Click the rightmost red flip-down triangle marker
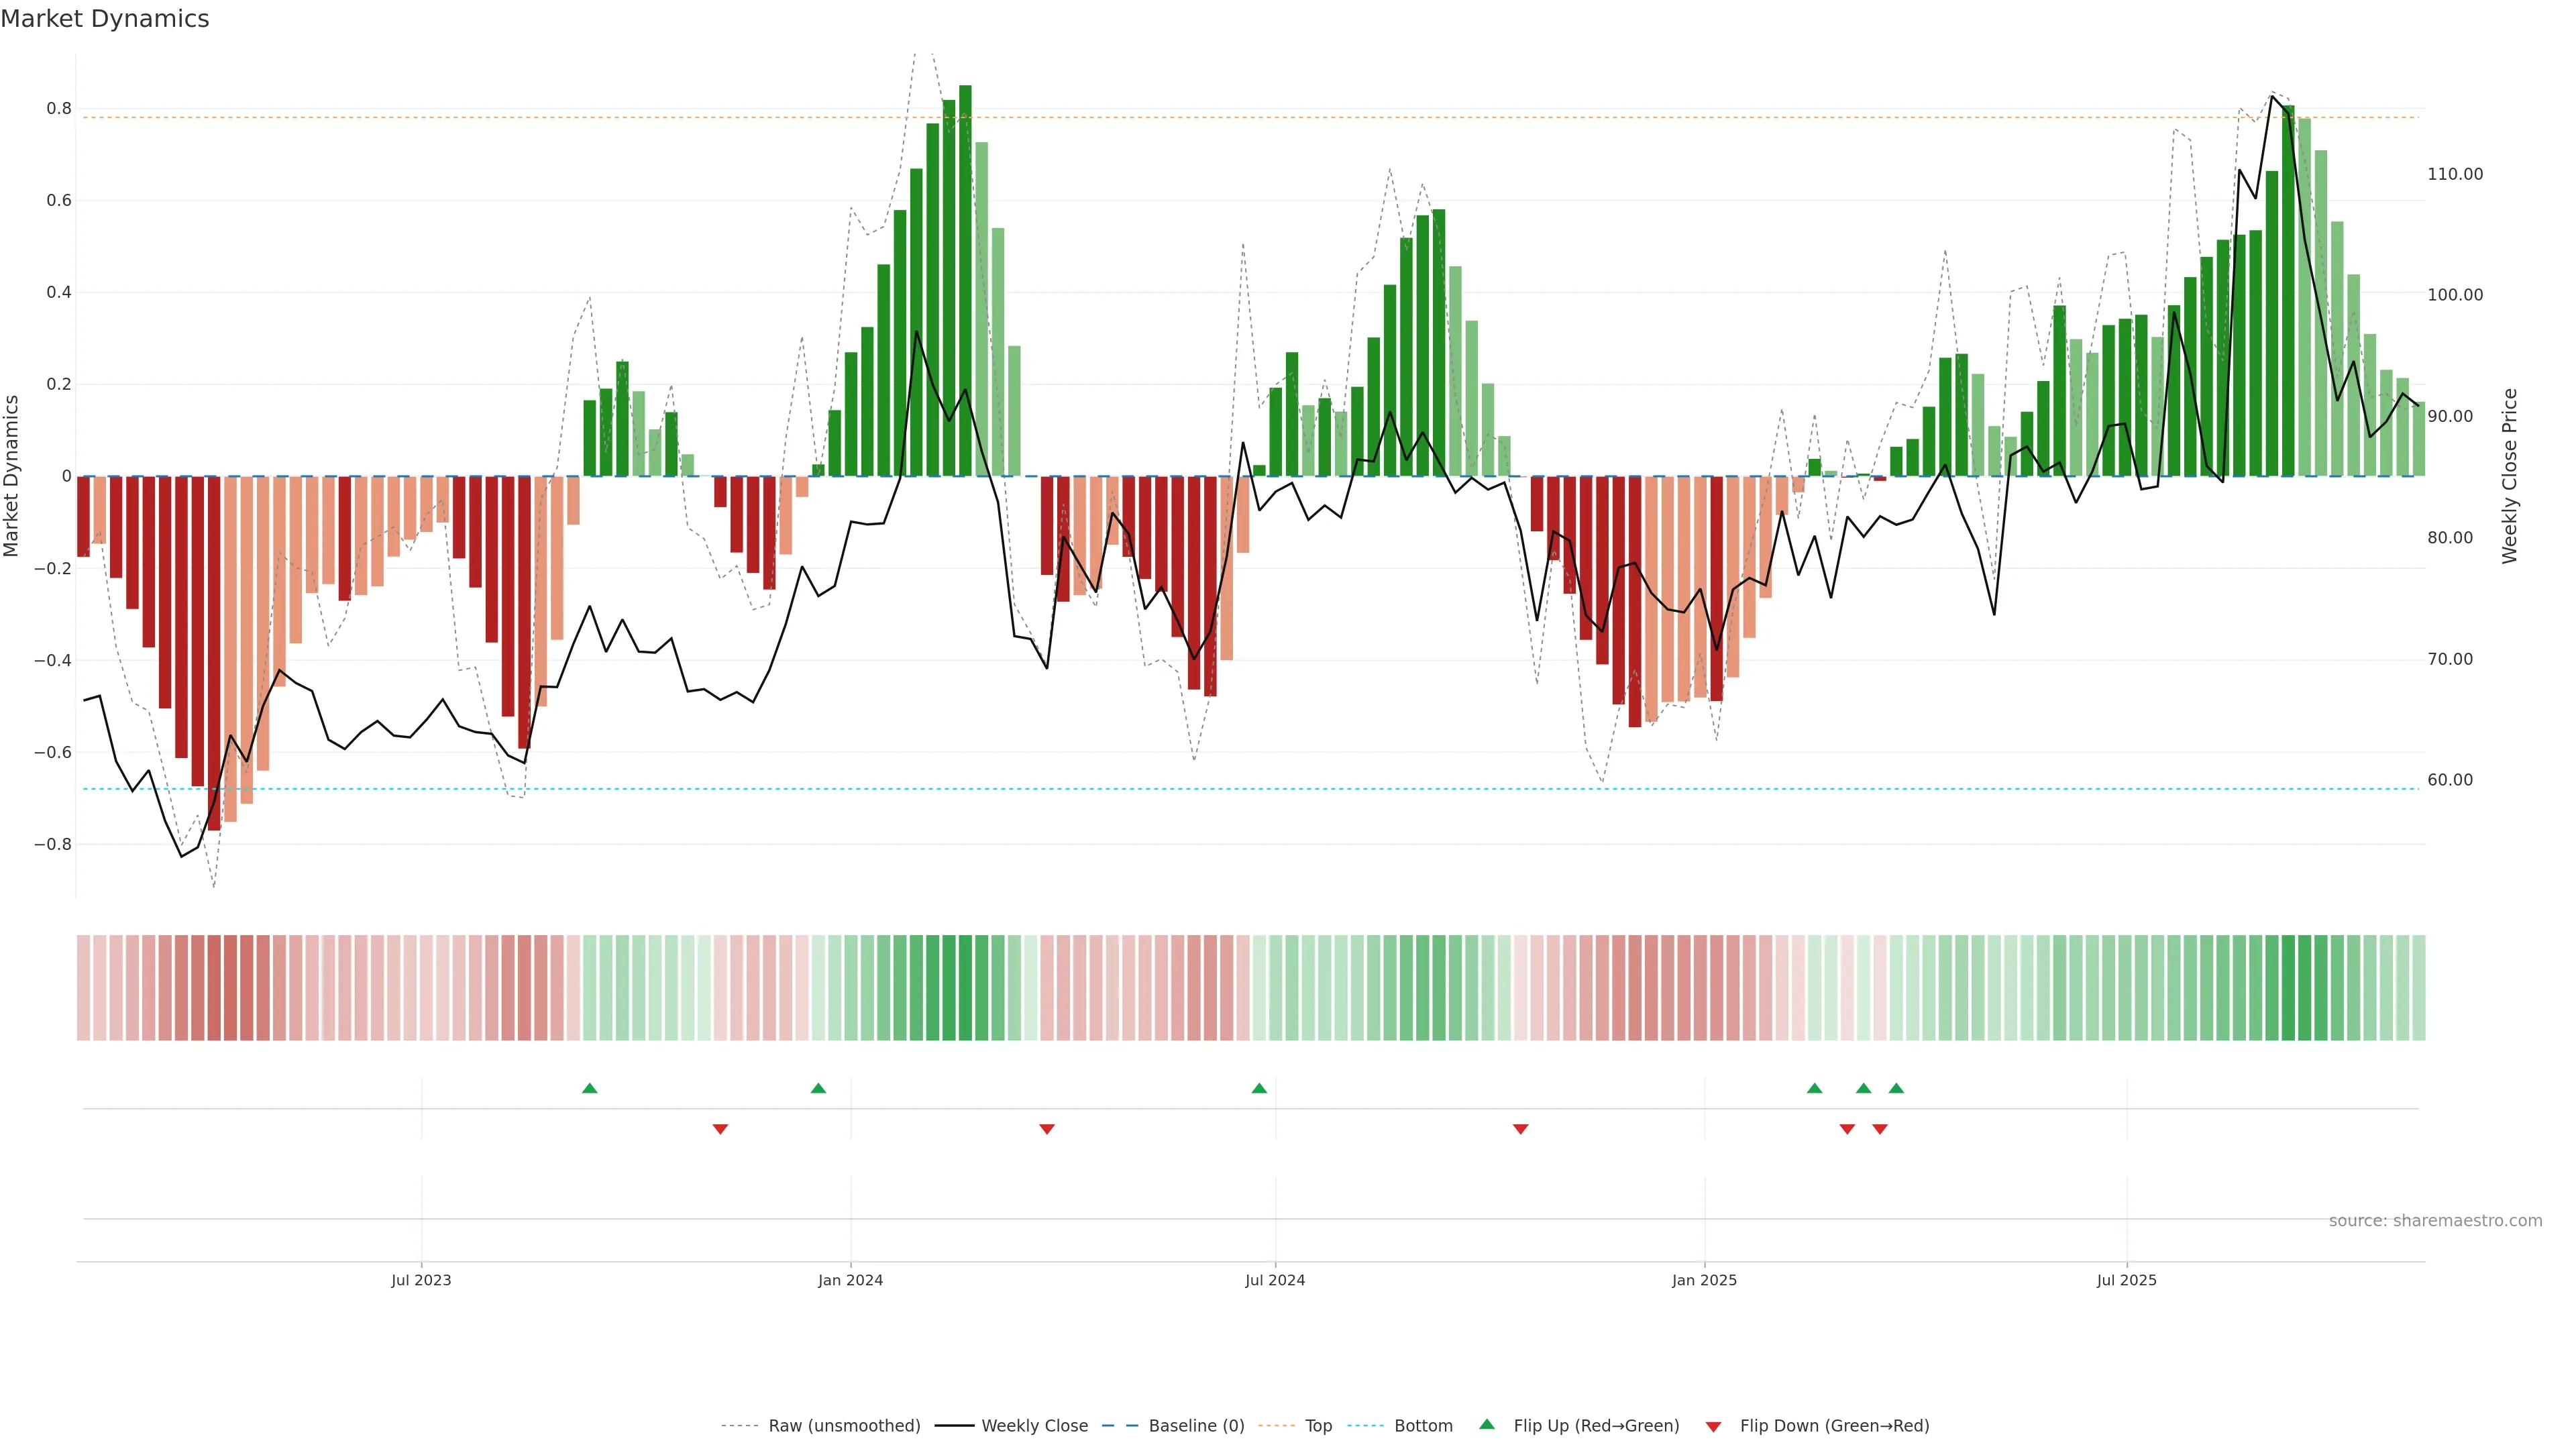 (x=1880, y=1129)
